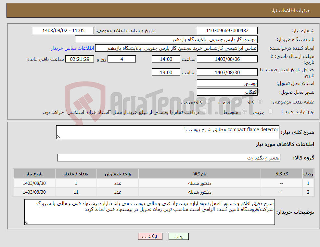This screenshot has width=320, height=247.
Task: Click the request number field 1103096697000432
Action: [227, 31]
